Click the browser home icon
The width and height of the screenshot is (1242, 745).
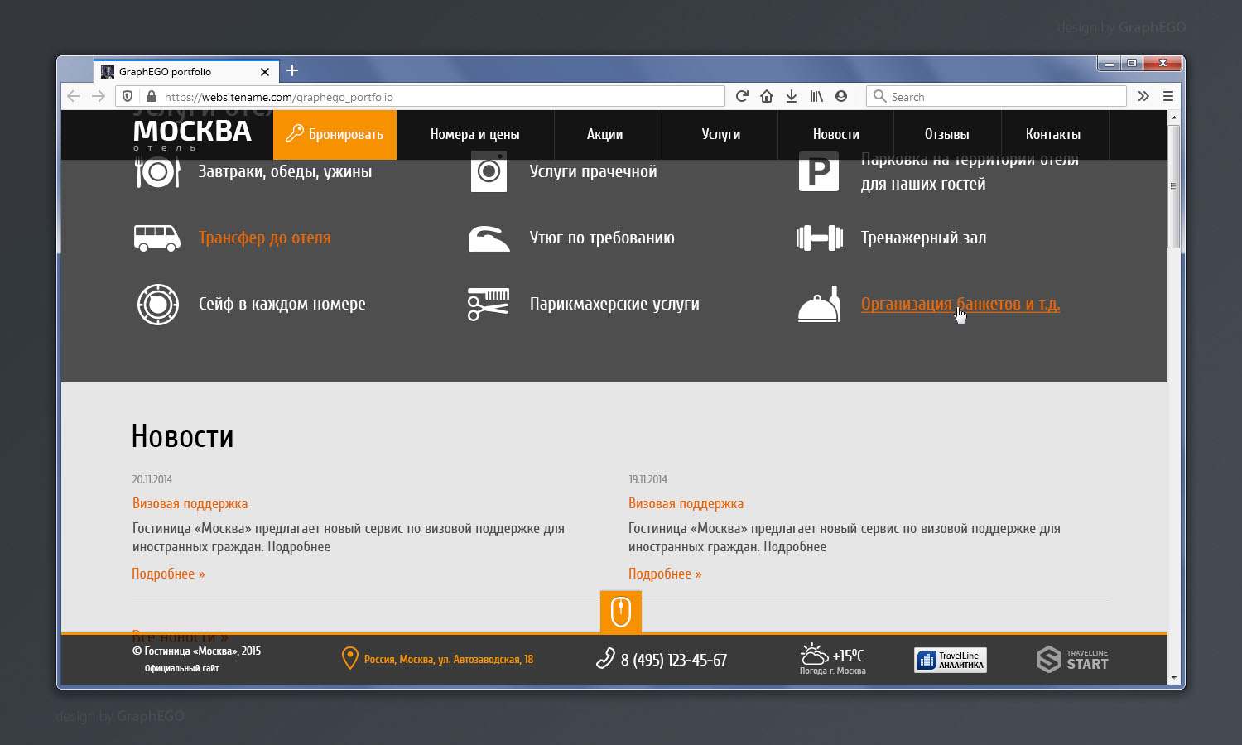pyautogui.click(x=767, y=96)
